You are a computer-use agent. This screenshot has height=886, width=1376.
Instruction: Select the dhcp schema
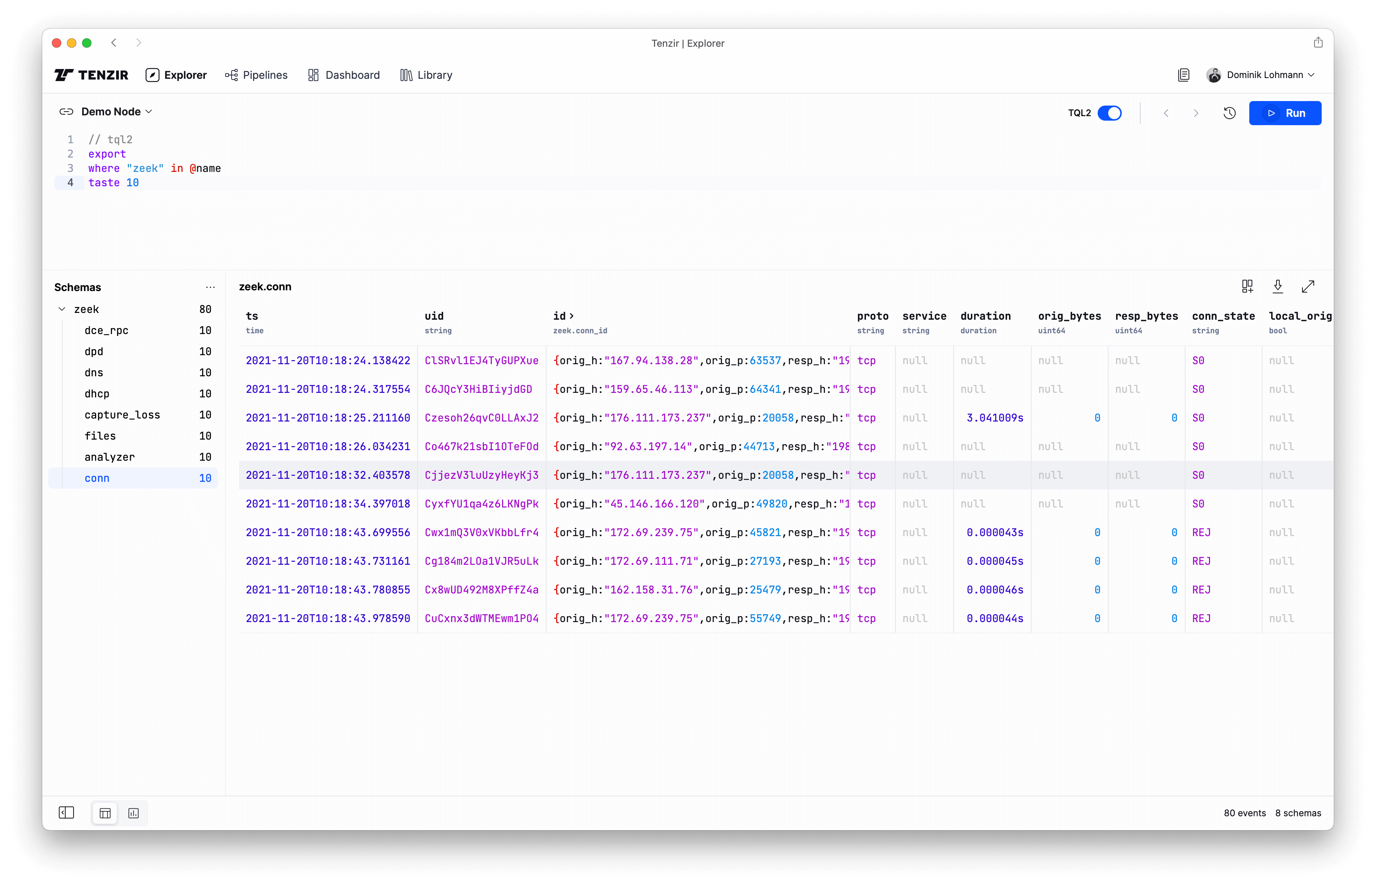click(x=134, y=394)
